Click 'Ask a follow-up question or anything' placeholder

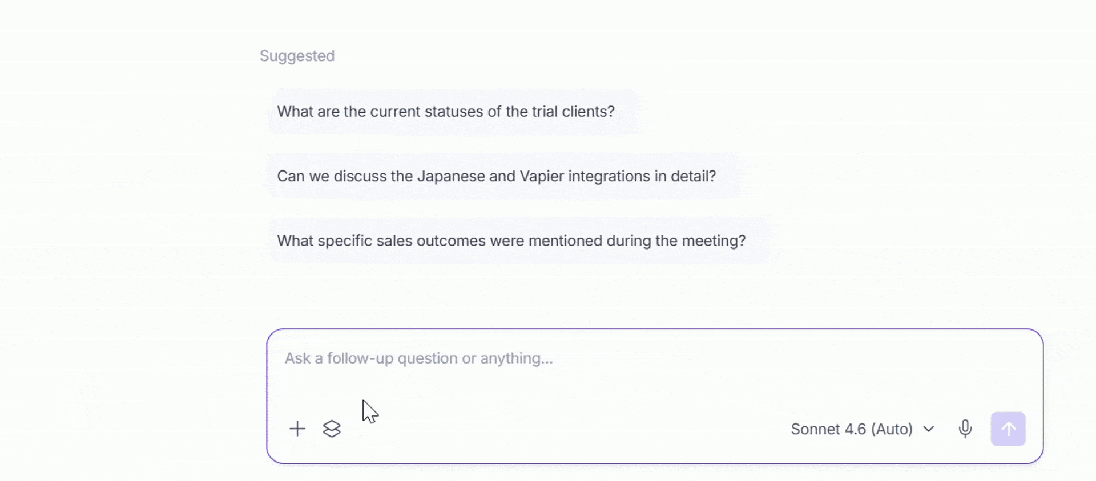tap(418, 358)
